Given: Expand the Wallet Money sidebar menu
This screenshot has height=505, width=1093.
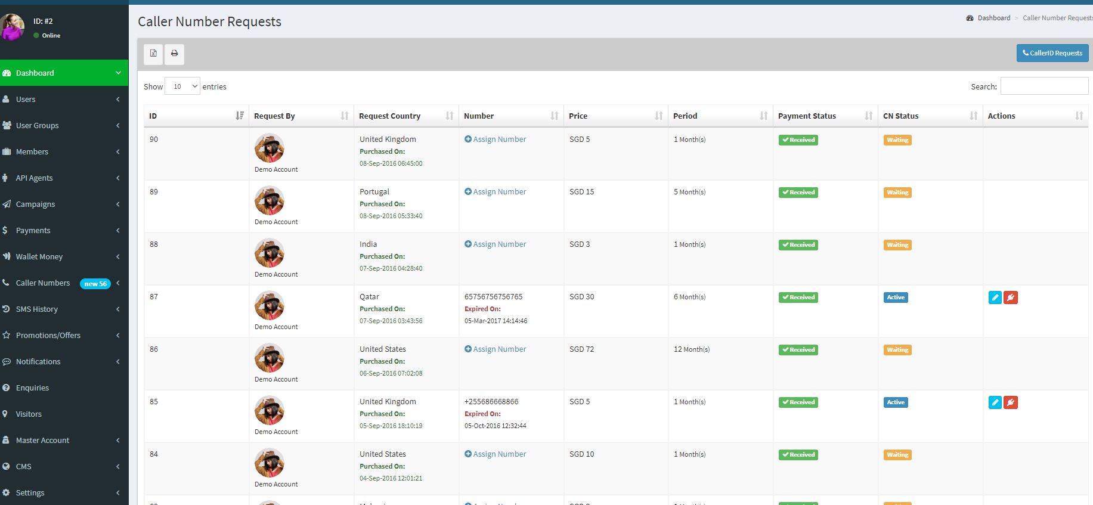Looking at the screenshot, I should (x=64, y=257).
